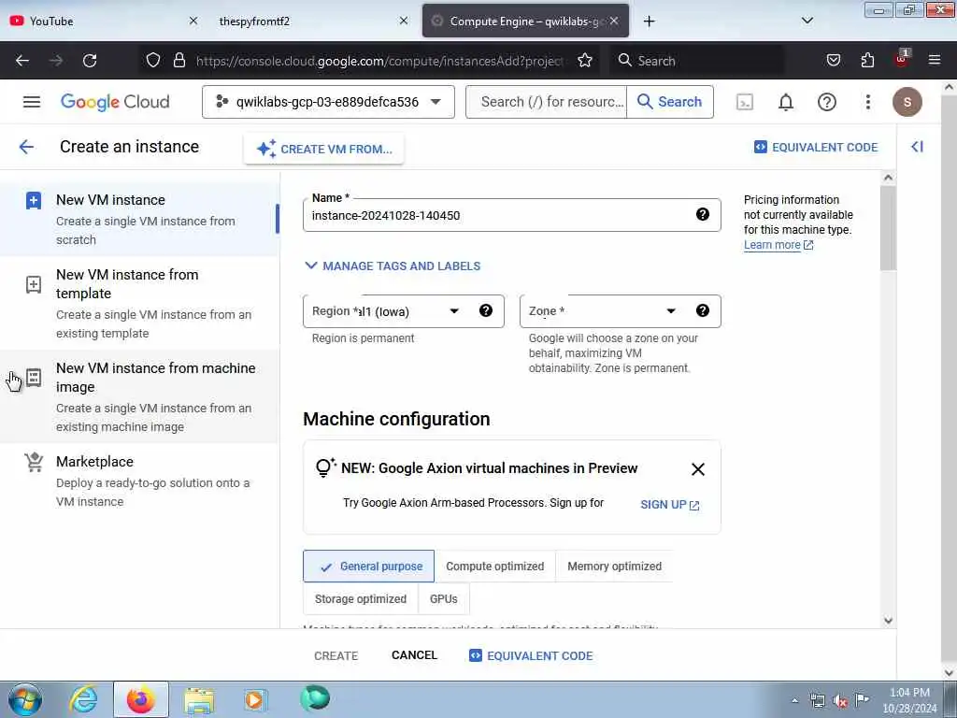
Task: Click the Cancel button
Action: coord(414,655)
